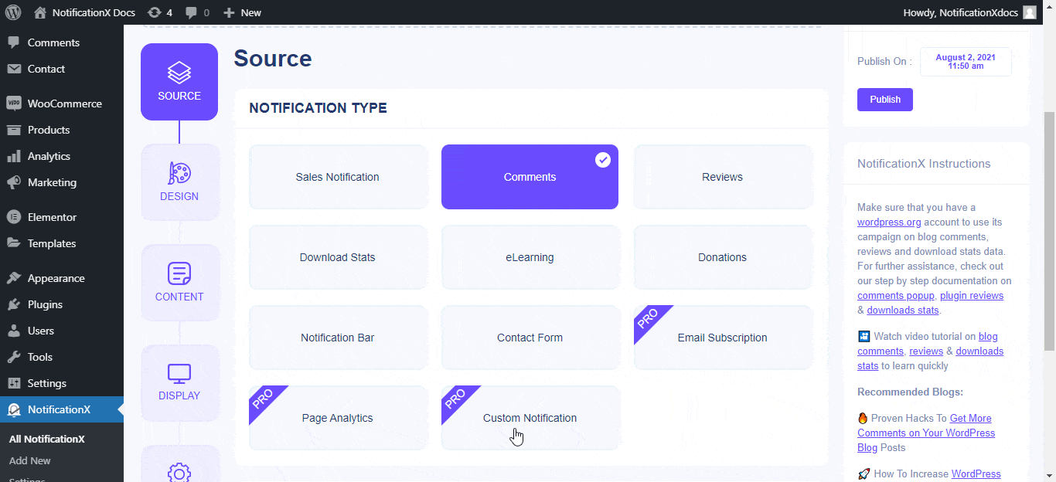Choose the Reviews notification type
Image resolution: width=1056 pixels, height=482 pixels.
pos(723,177)
